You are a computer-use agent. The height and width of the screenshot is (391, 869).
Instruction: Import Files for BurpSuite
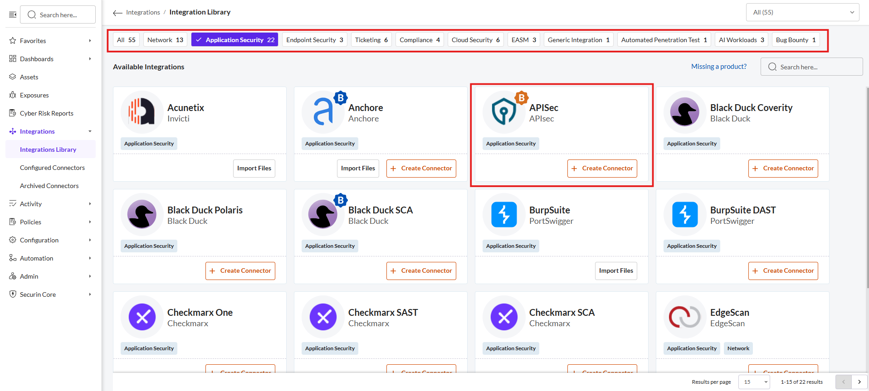coord(616,271)
